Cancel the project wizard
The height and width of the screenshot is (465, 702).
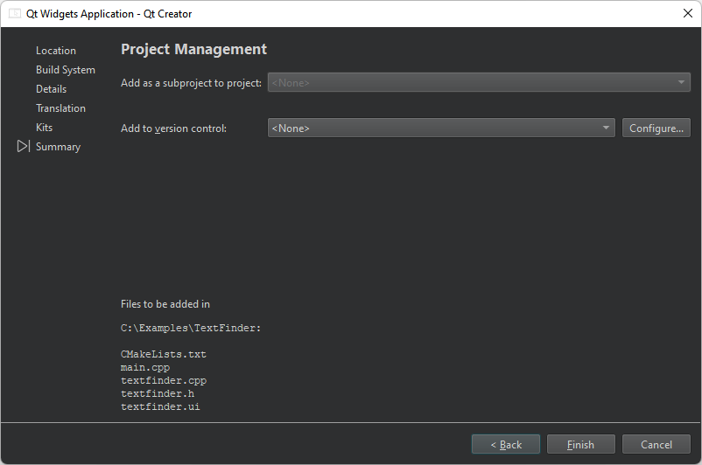coord(656,445)
